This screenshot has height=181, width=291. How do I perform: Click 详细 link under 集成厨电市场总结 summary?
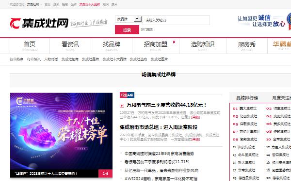[195, 139]
